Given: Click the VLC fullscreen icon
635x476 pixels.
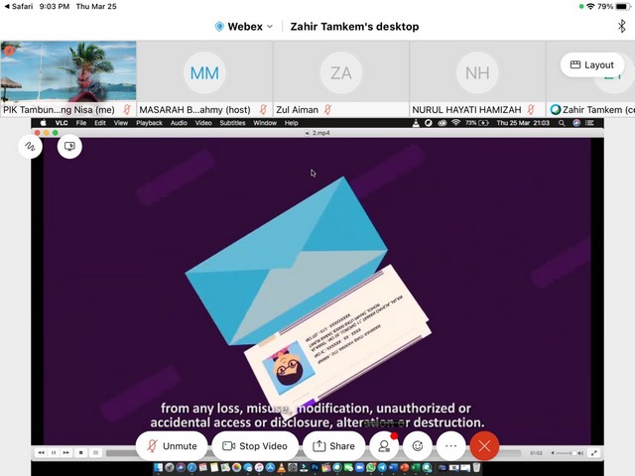Looking at the screenshot, I should [x=594, y=453].
